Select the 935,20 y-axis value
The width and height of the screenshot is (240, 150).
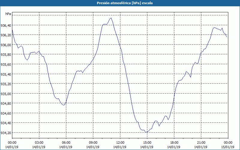[x=6, y=84]
